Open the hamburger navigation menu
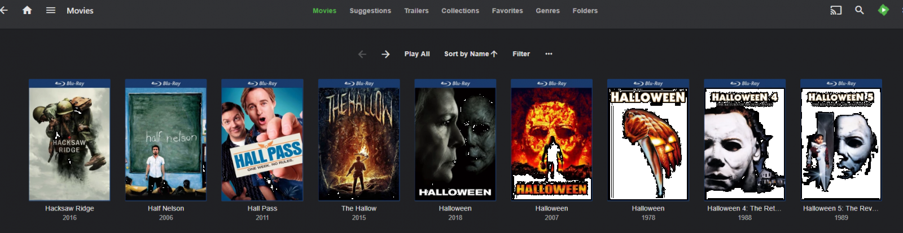The height and width of the screenshot is (233, 903). click(51, 10)
